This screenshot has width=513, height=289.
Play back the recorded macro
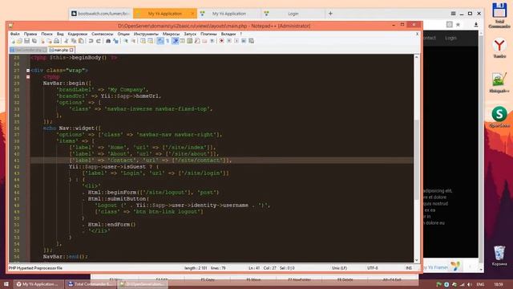pos(236,41)
